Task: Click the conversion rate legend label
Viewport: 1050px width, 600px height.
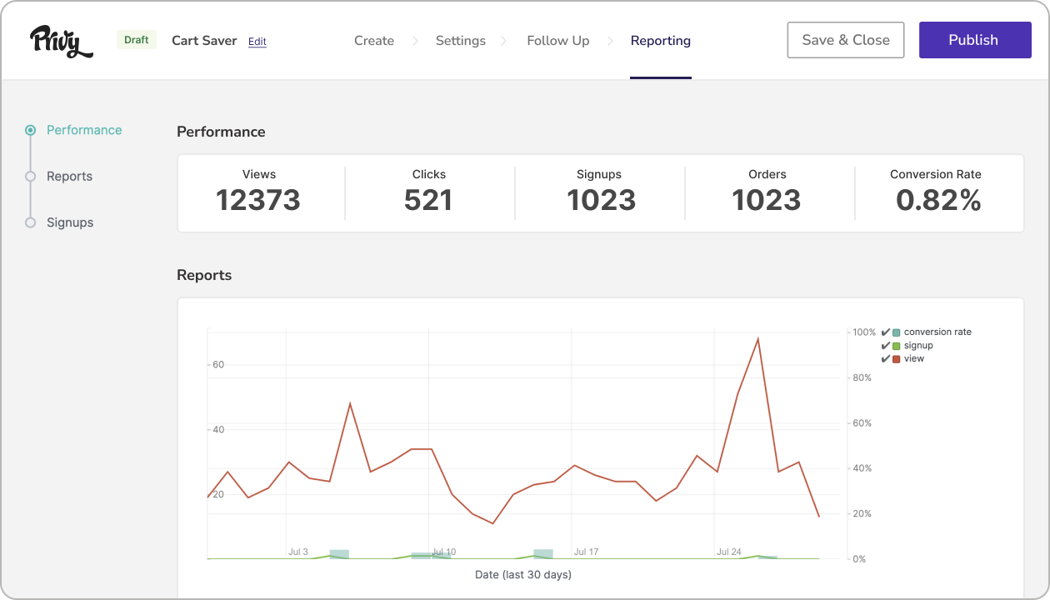Action: tap(937, 332)
